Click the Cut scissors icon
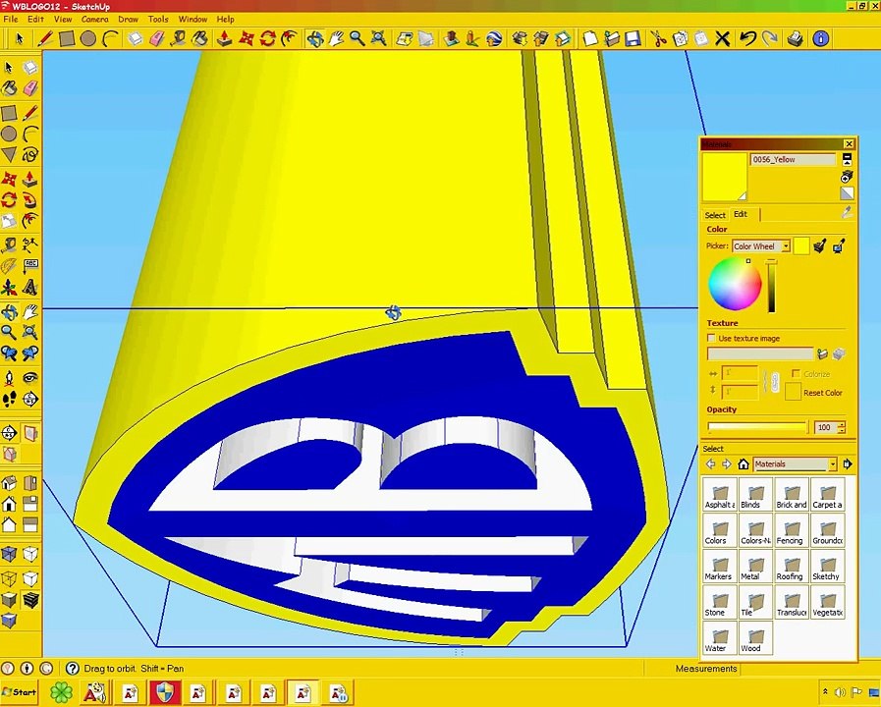This screenshot has height=707, width=881. pyautogui.click(x=658, y=38)
